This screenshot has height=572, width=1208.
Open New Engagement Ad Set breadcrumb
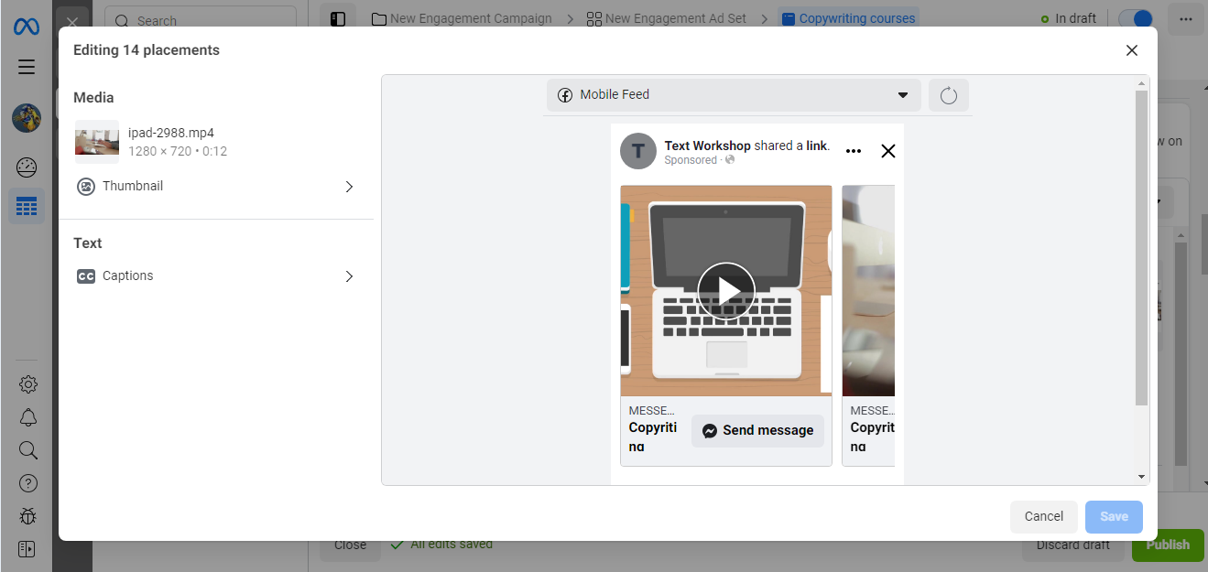coord(667,18)
